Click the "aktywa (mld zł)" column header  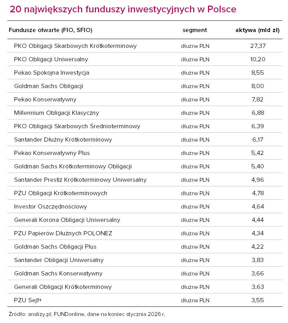(257, 30)
